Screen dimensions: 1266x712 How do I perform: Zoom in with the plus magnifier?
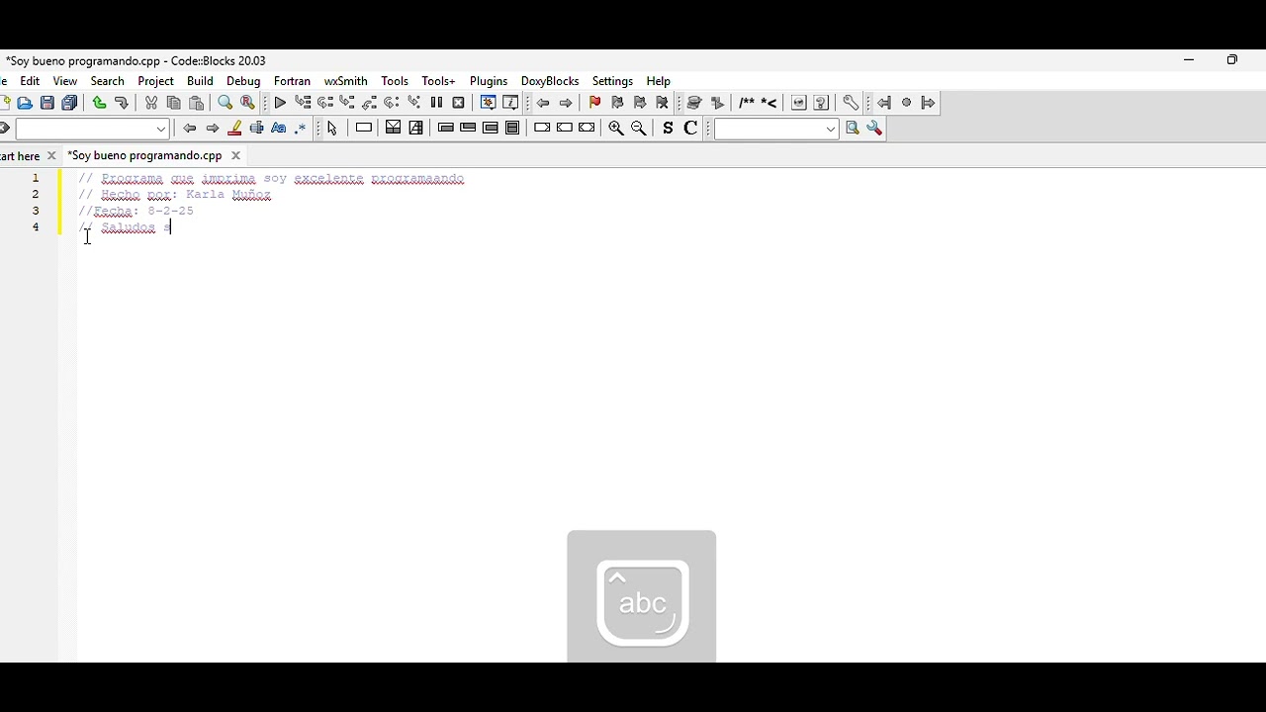point(616,129)
